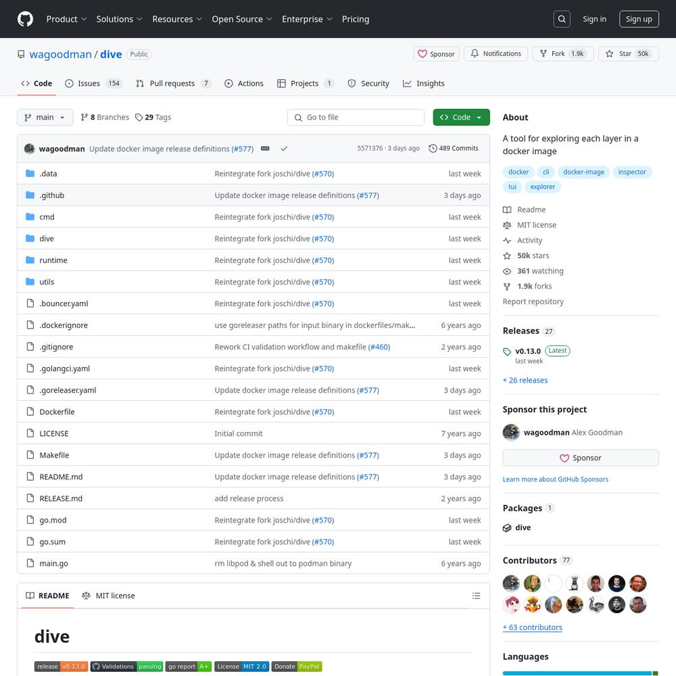Click the docker topic tag
Image resolution: width=676 pixels, height=676 pixels.
(518, 172)
